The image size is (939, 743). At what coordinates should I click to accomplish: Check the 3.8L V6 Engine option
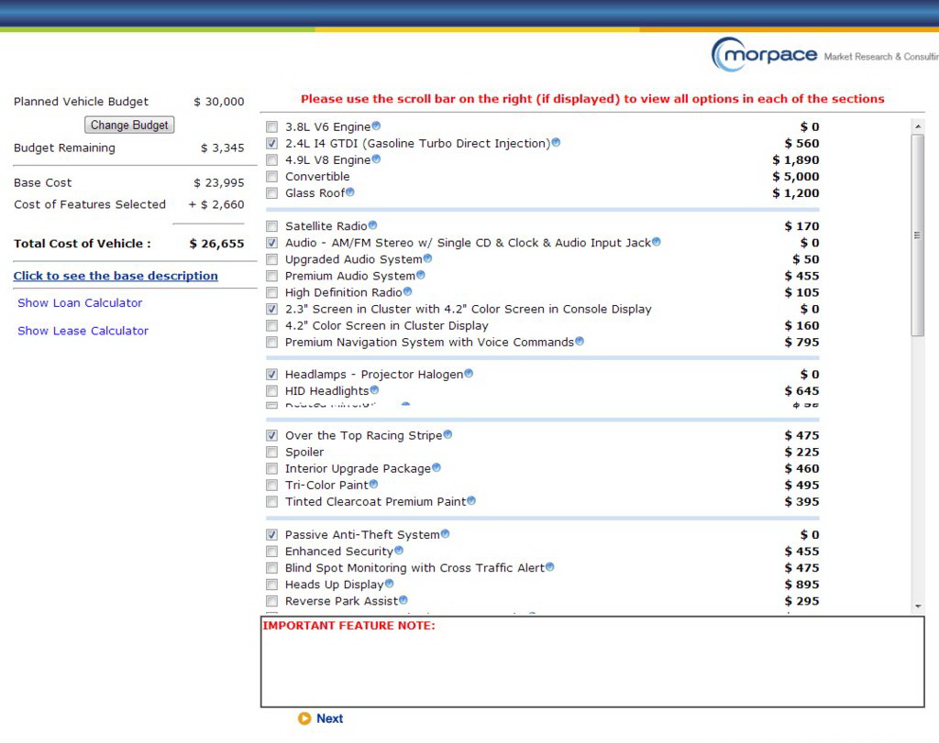click(x=271, y=126)
